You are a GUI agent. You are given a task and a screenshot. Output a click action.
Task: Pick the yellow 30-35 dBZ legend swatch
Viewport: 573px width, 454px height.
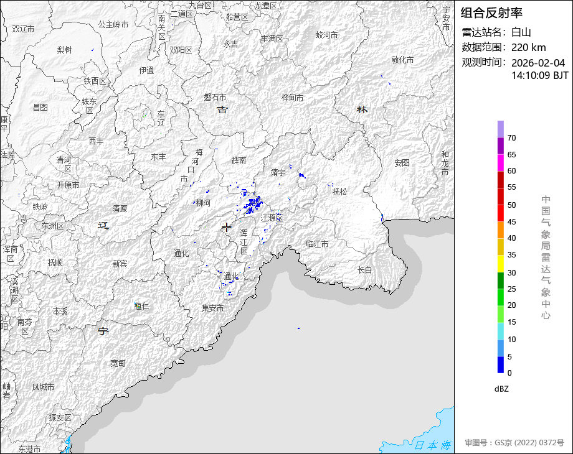point(501,264)
